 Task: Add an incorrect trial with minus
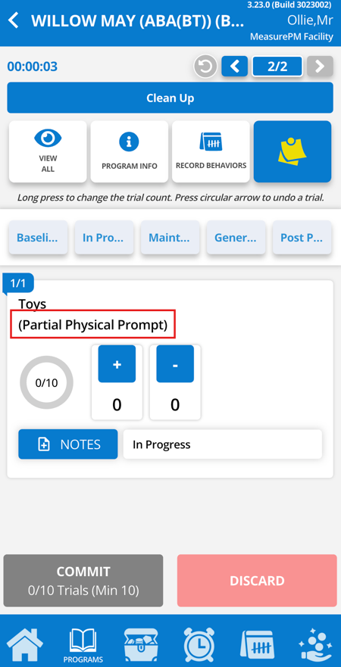pyautogui.click(x=175, y=364)
